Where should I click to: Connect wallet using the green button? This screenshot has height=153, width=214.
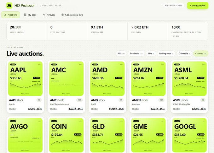coord(198,6)
